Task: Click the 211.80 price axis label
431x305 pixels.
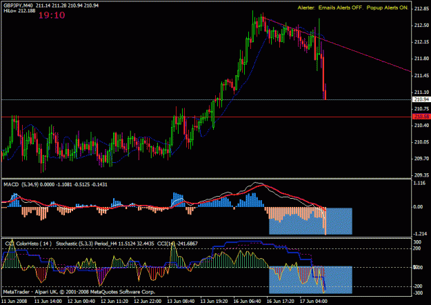Action: [x=421, y=59]
